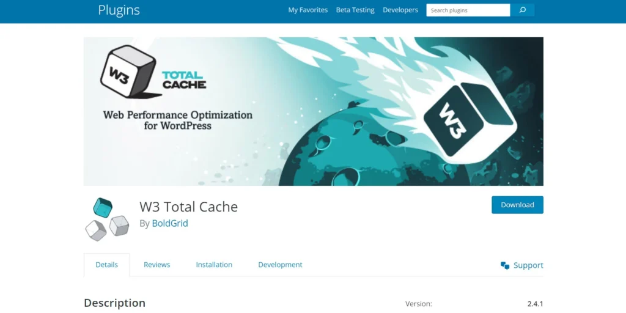Switch to the Reviews tab
The image size is (626, 313).
click(x=157, y=265)
